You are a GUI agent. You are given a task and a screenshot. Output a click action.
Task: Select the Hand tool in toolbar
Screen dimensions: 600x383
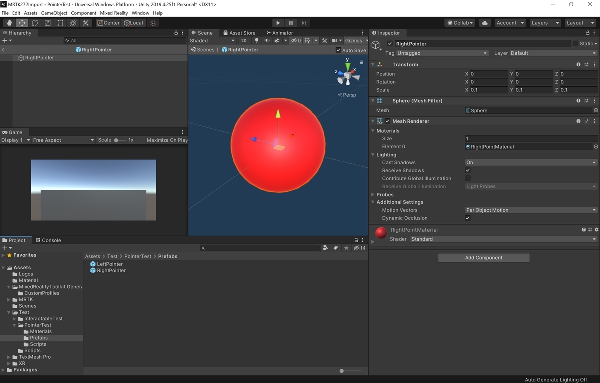9,23
